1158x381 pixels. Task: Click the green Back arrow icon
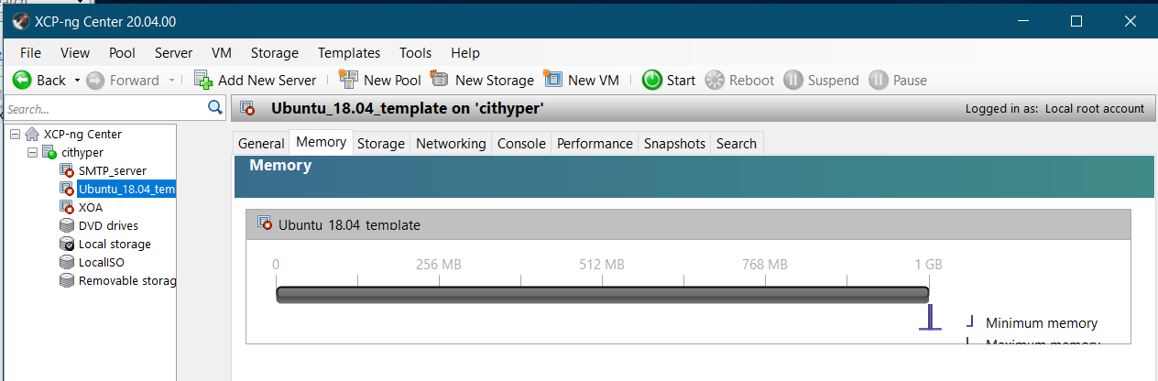click(22, 80)
